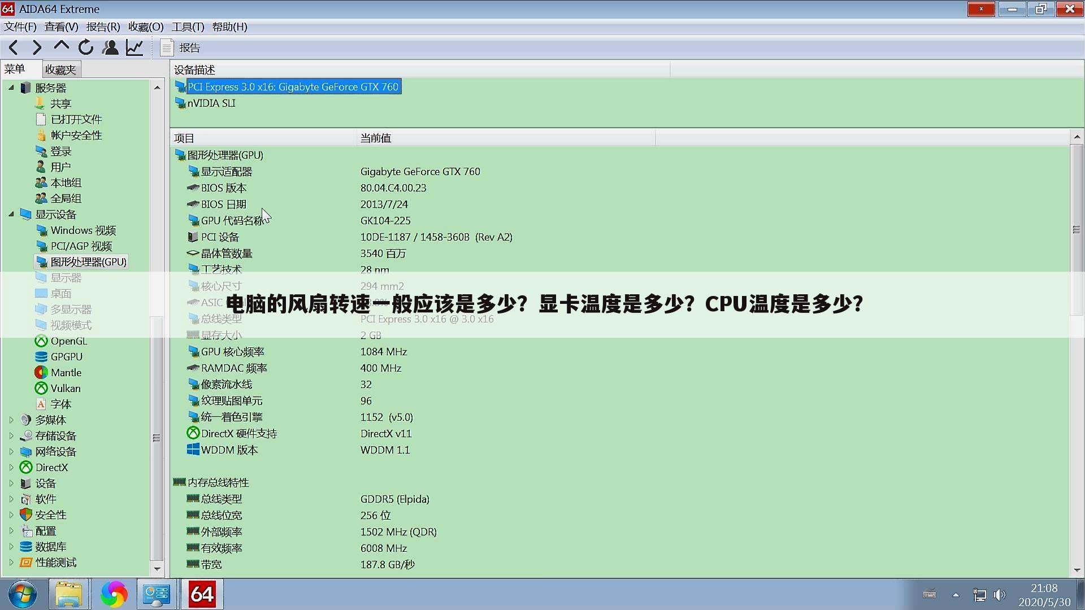
Task: Expand the 数据库 tree node
Action: 11,546
